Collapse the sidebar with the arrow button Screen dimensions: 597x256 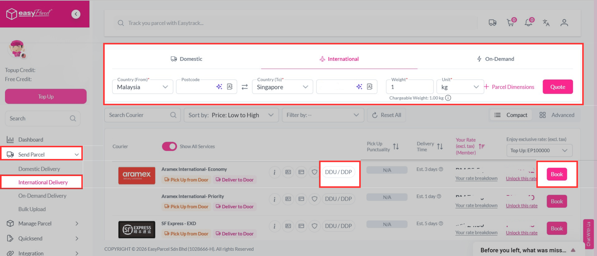click(76, 14)
